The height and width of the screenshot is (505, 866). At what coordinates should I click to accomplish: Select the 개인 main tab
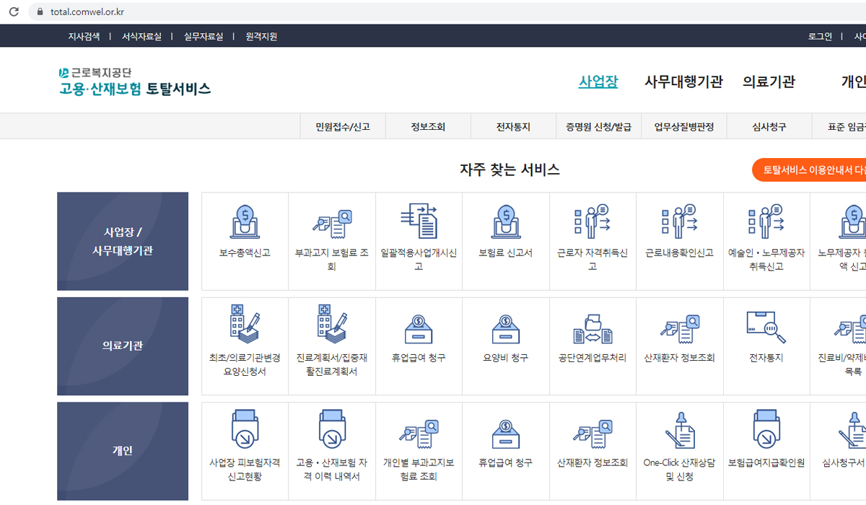click(x=854, y=82)
